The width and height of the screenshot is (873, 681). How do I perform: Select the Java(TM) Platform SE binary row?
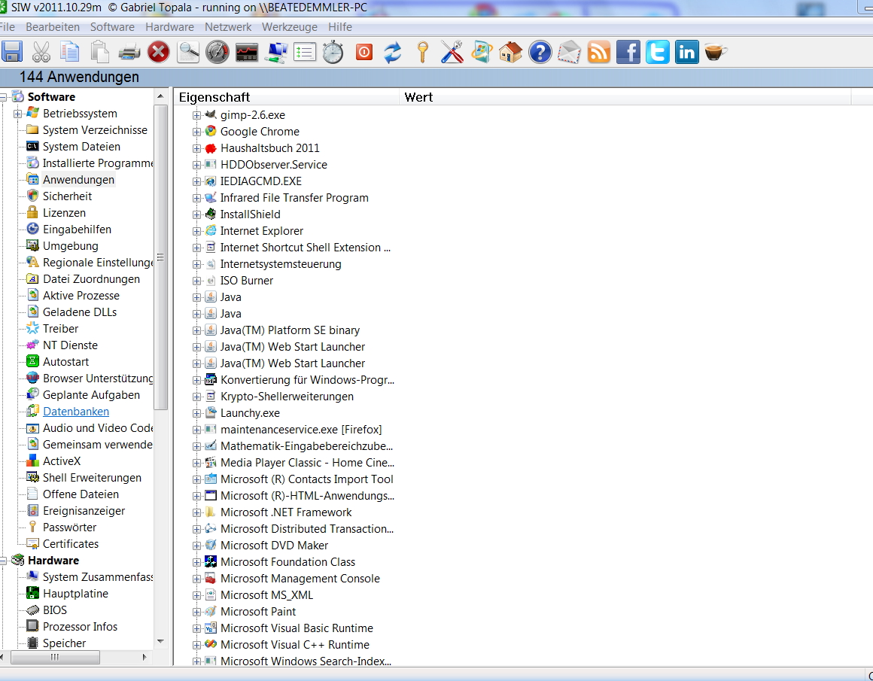coord(290,330)
